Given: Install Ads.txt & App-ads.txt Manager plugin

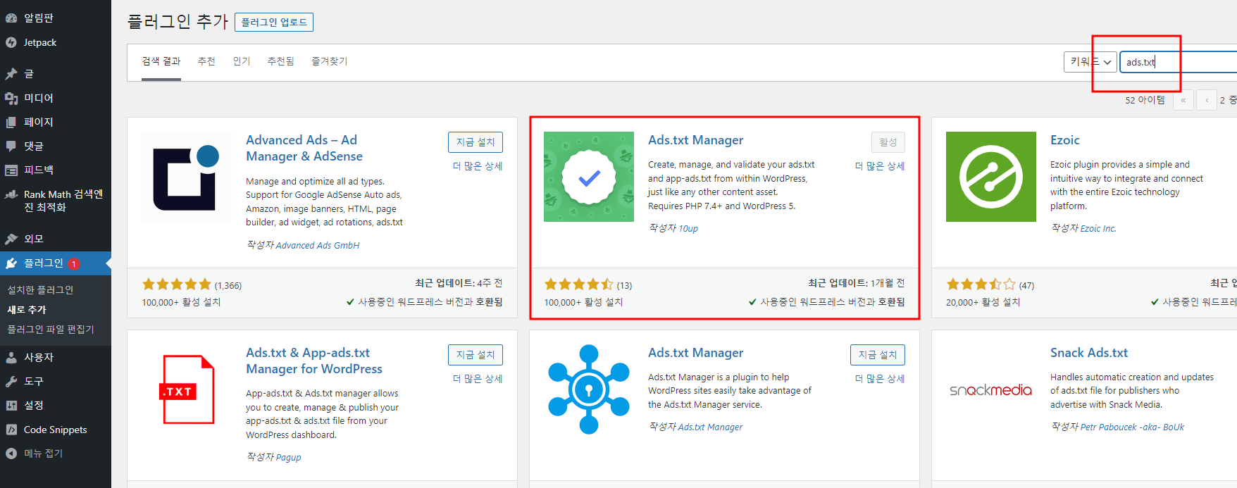Looking at the screenshot, I should coord(475,355).
